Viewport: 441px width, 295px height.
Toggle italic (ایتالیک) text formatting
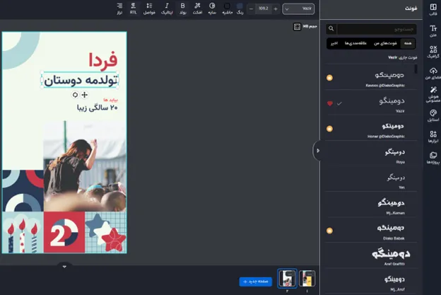tap(166, 8)
